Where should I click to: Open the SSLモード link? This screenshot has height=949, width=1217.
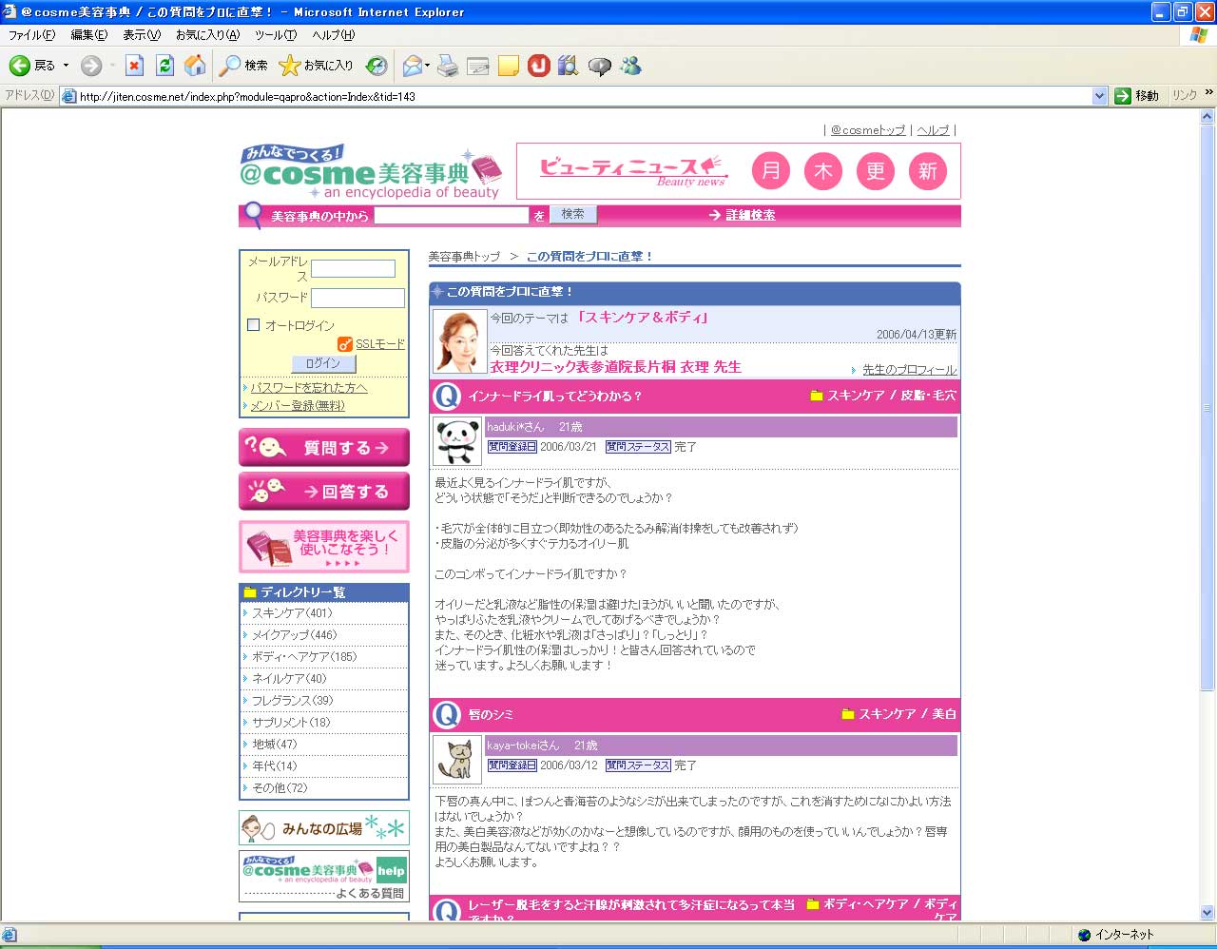pos(380,344)
